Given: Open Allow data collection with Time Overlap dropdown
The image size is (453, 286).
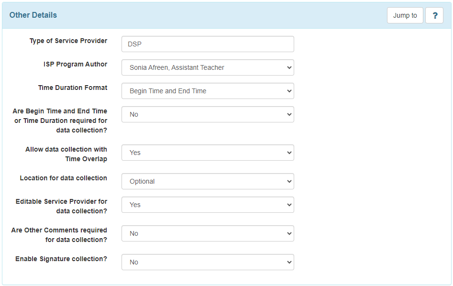Looking at the screenshot, I should 208,153.
